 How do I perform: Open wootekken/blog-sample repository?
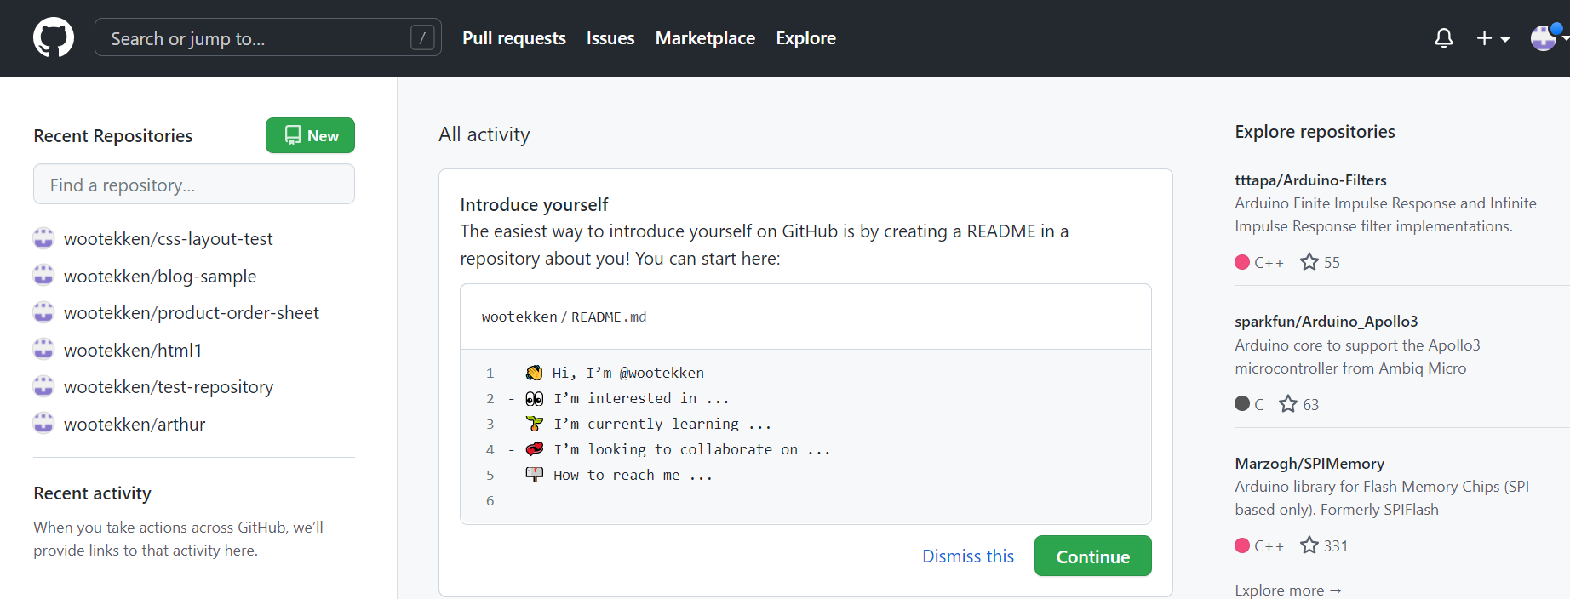pos(160,277)
